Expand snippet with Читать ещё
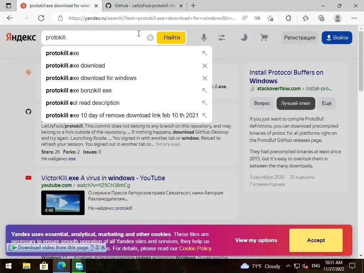 167,144
